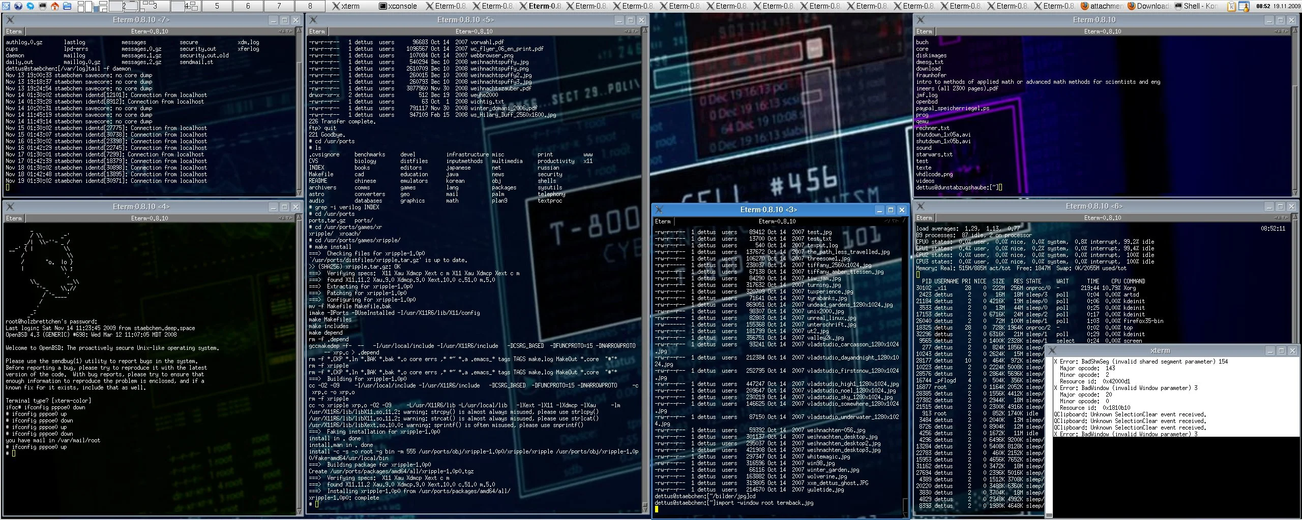Click scrollbar down arrow in top-right Eterm
Image resolution: width=1302 pixels, height=520 pixels.
coord(1295,193)
